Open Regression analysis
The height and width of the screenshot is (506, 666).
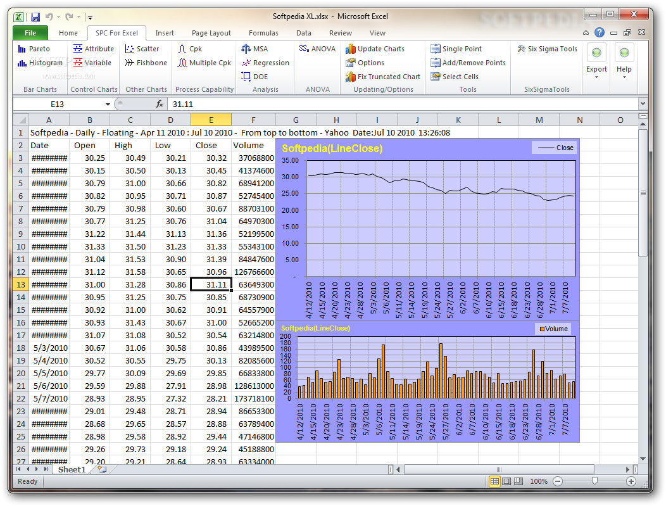coord(265,63)
